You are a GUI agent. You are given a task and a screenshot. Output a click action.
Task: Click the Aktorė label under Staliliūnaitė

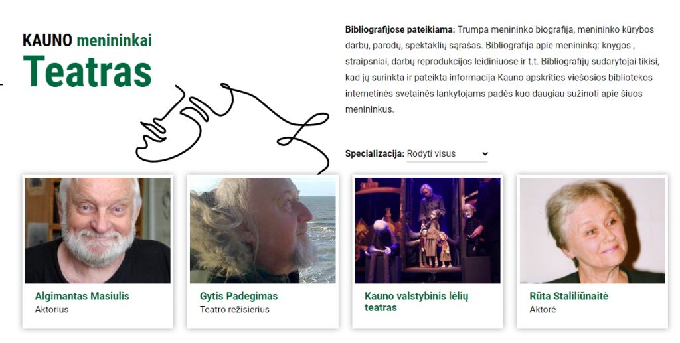[543, 310]
